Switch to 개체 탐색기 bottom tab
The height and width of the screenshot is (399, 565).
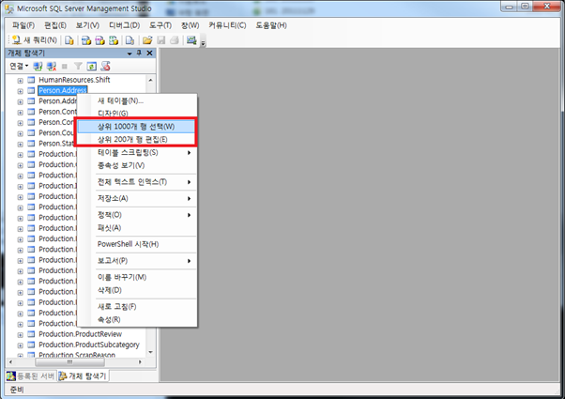tap(83, 376)
